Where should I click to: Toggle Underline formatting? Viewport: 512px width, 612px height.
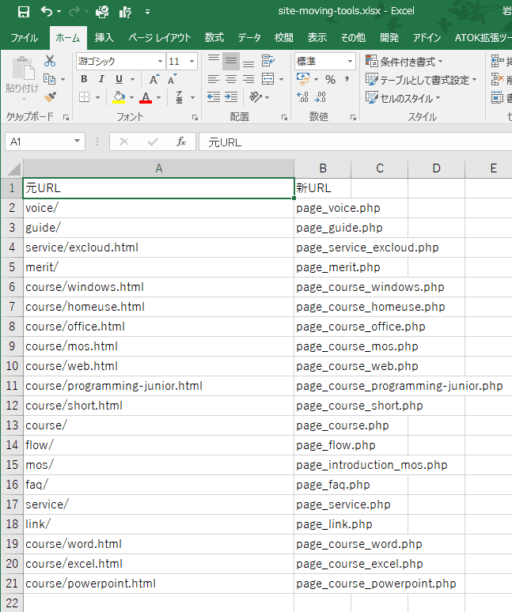click(119, 79)
